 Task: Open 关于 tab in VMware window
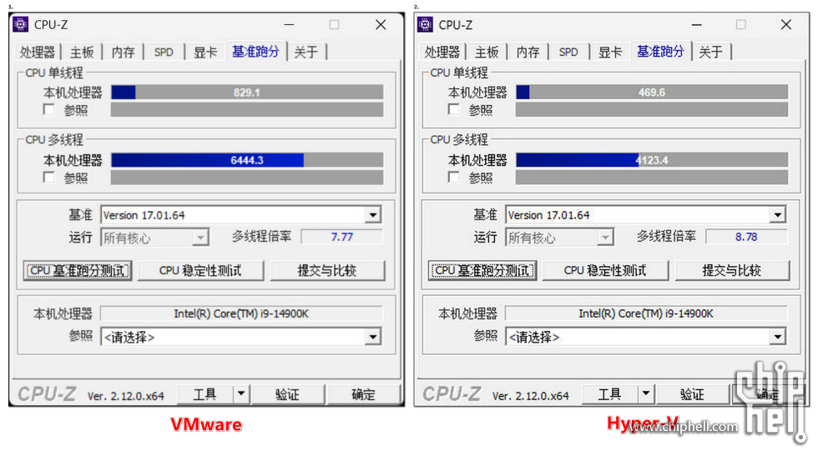coord(306,53)
